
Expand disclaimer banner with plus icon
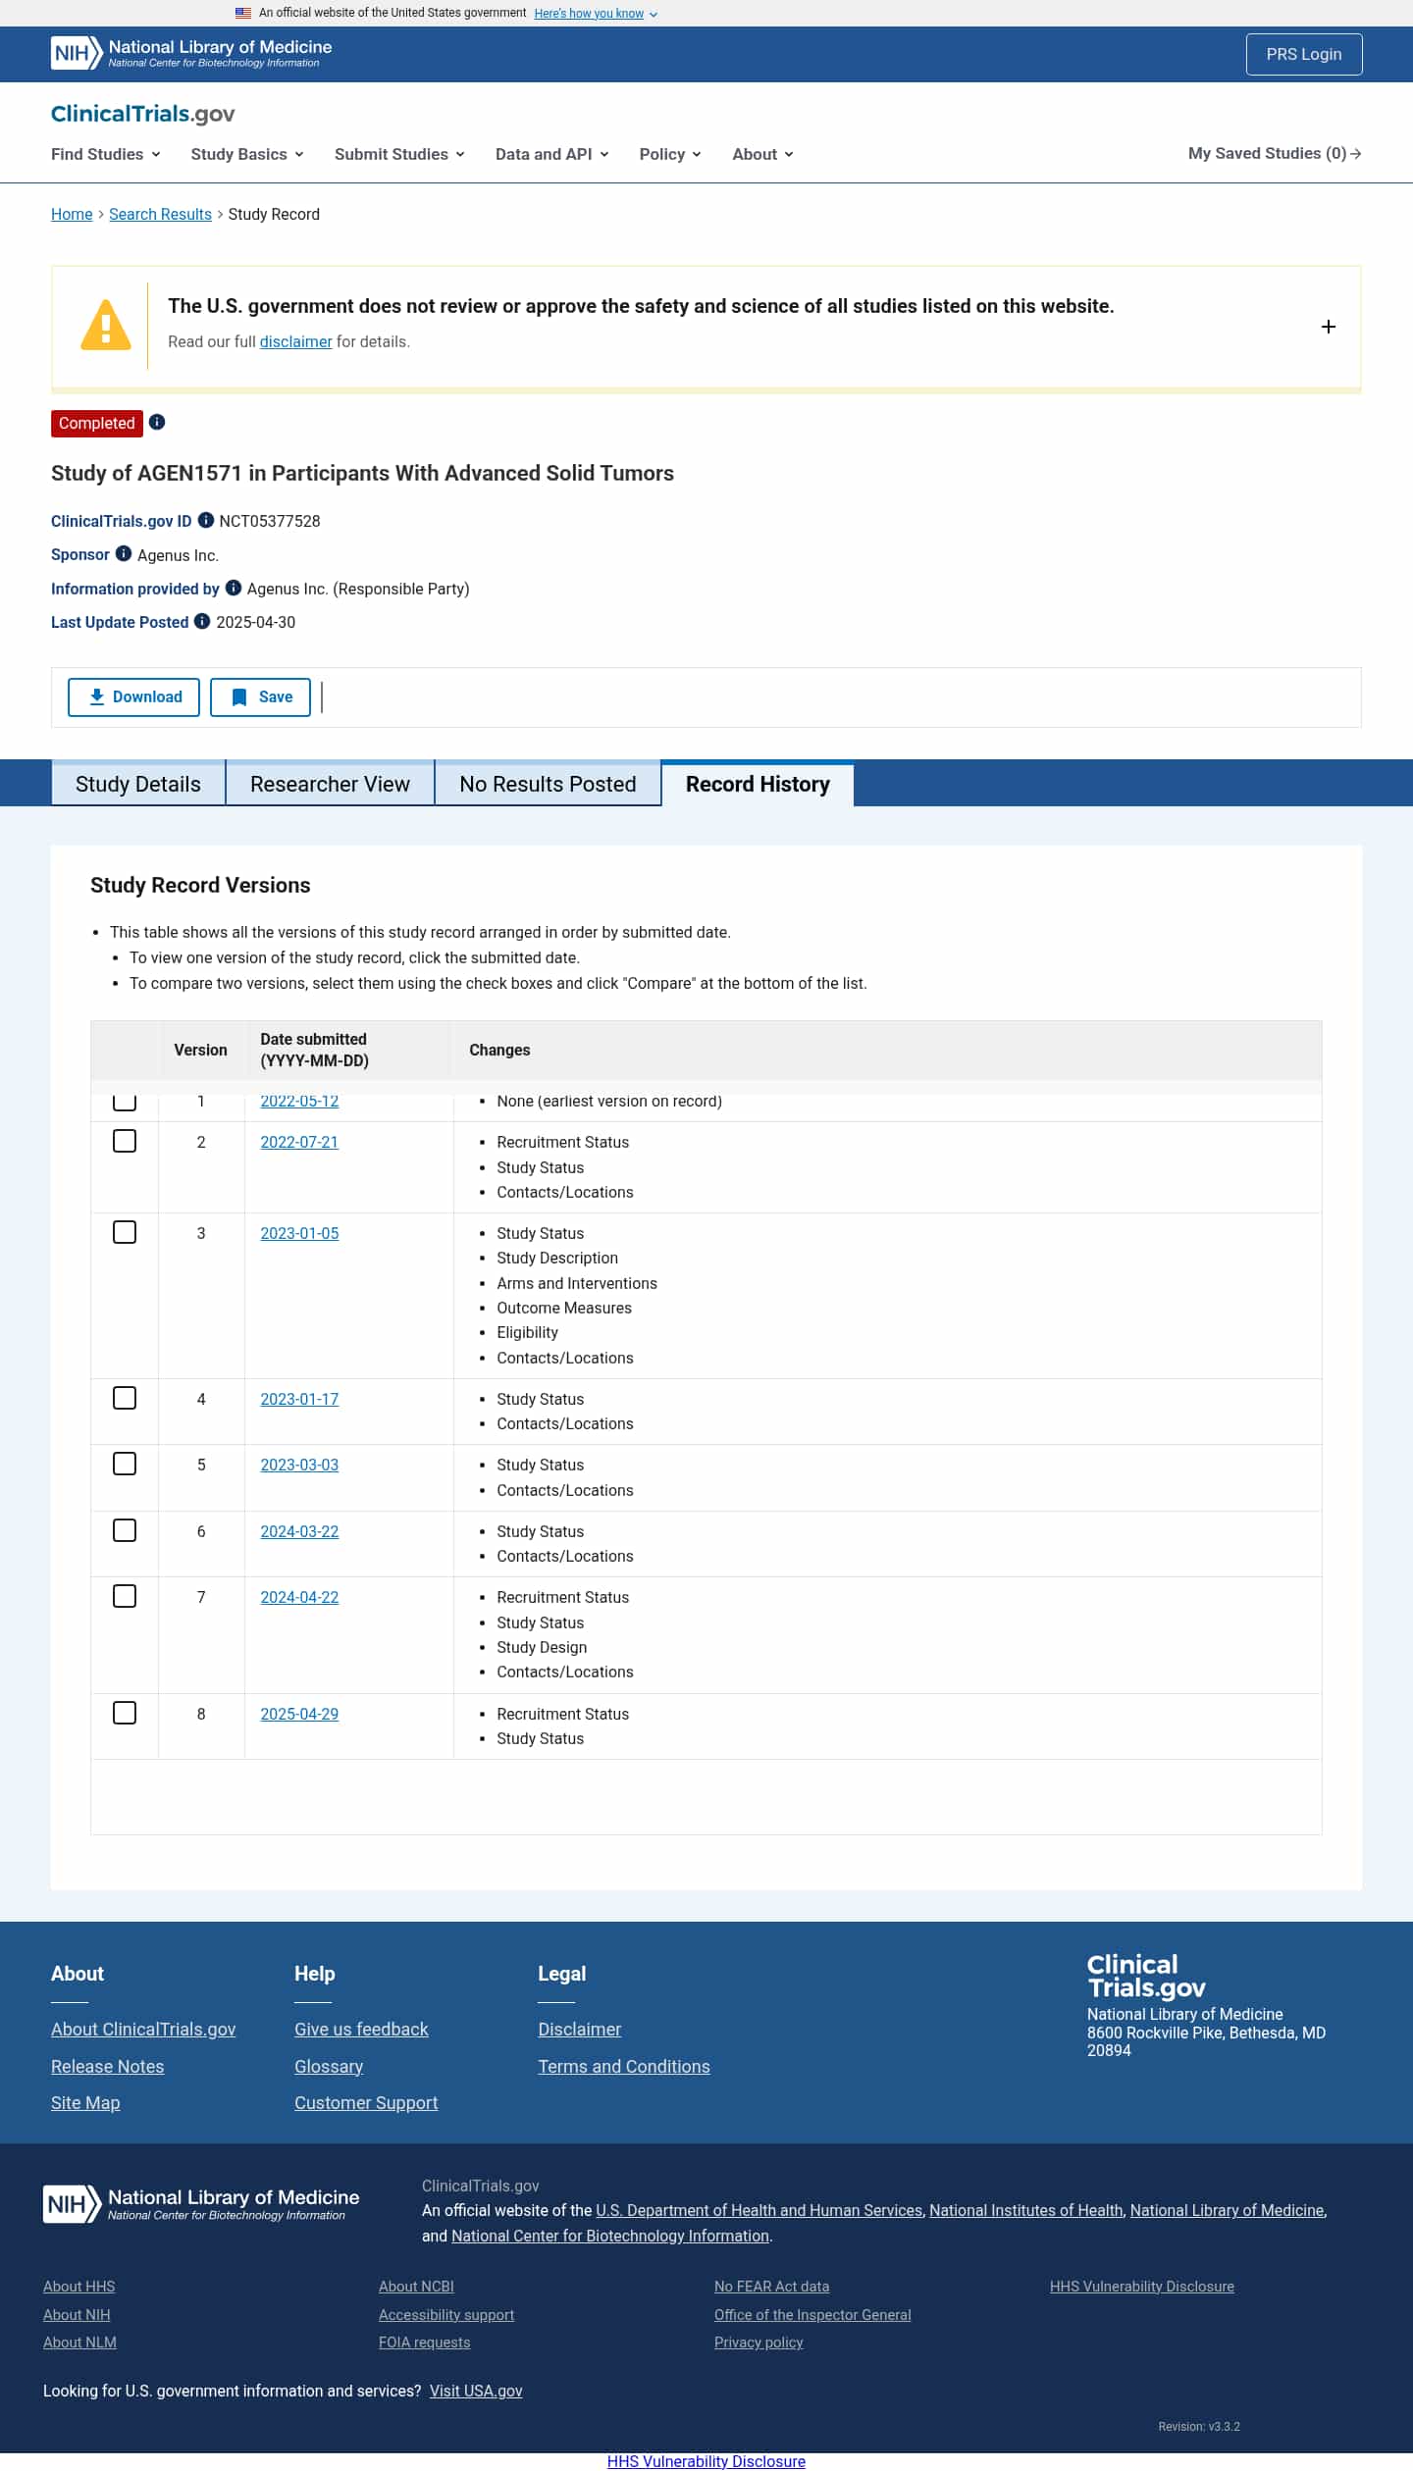(1328, 327)
